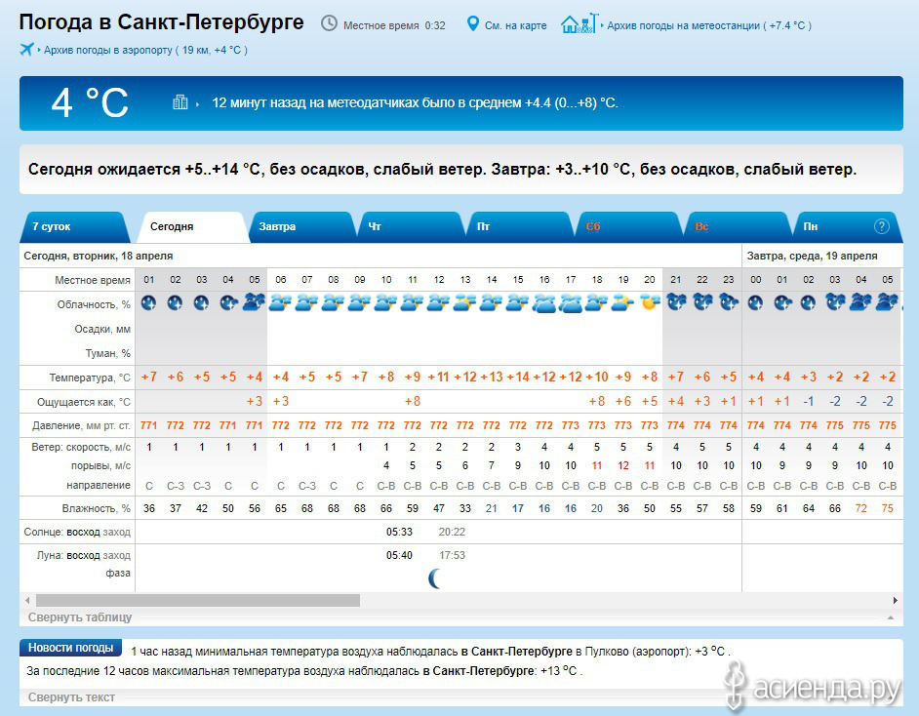Collapse table via 'Свернуть таблицу'

pos(80,617)
